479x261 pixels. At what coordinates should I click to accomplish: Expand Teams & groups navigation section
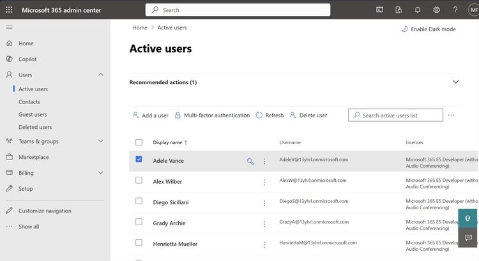100,141
